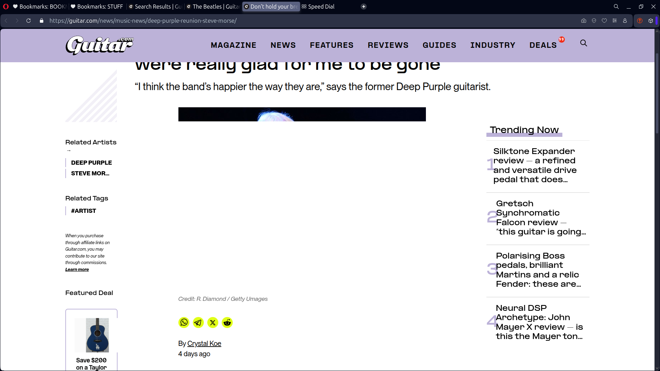
Task: Open the REVIEWS menu
Action: tap(388, 45)
